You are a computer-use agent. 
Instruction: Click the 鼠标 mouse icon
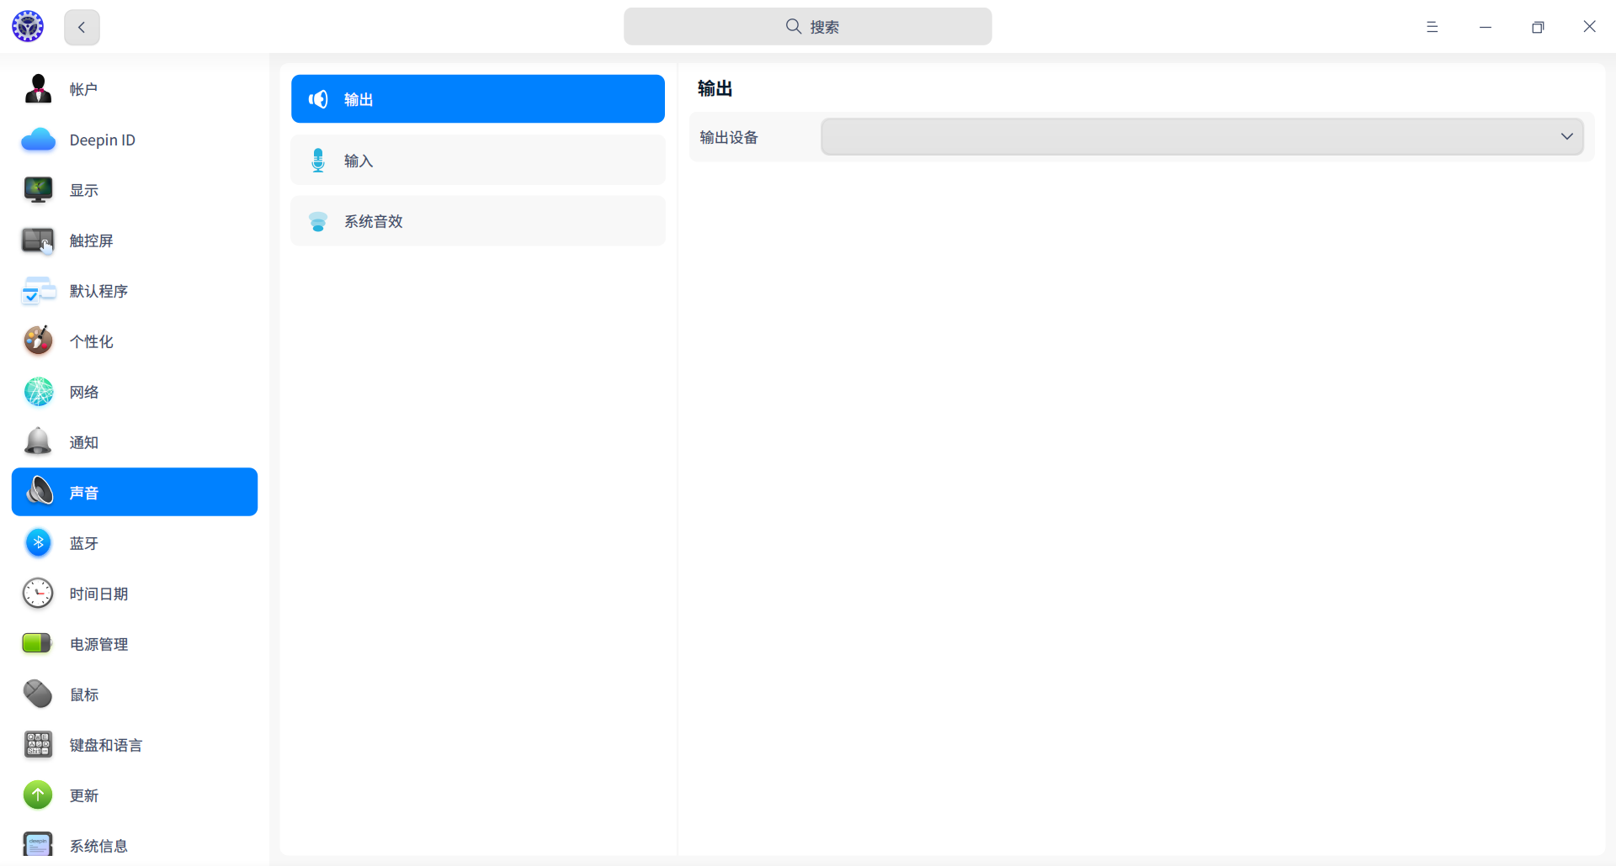point(38,694)
